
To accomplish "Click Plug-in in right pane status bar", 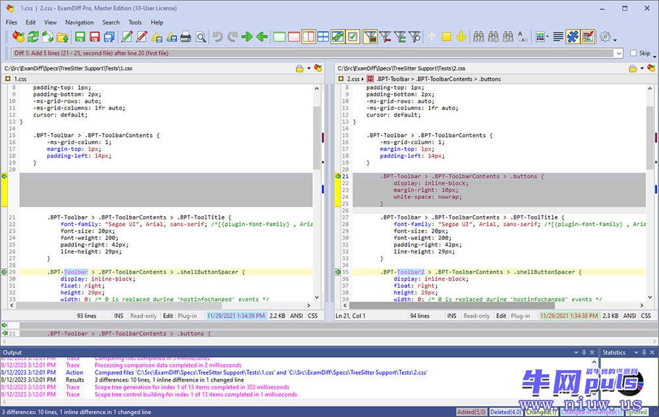I will coord(521,316).
